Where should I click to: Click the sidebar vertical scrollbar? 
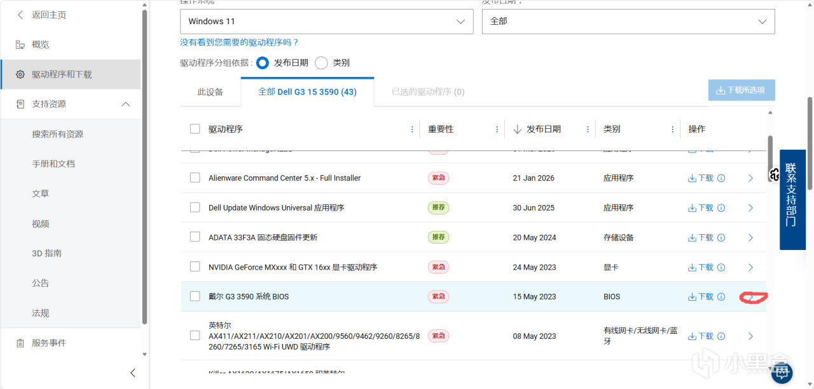pyautogui.click(x=145, y=168)
